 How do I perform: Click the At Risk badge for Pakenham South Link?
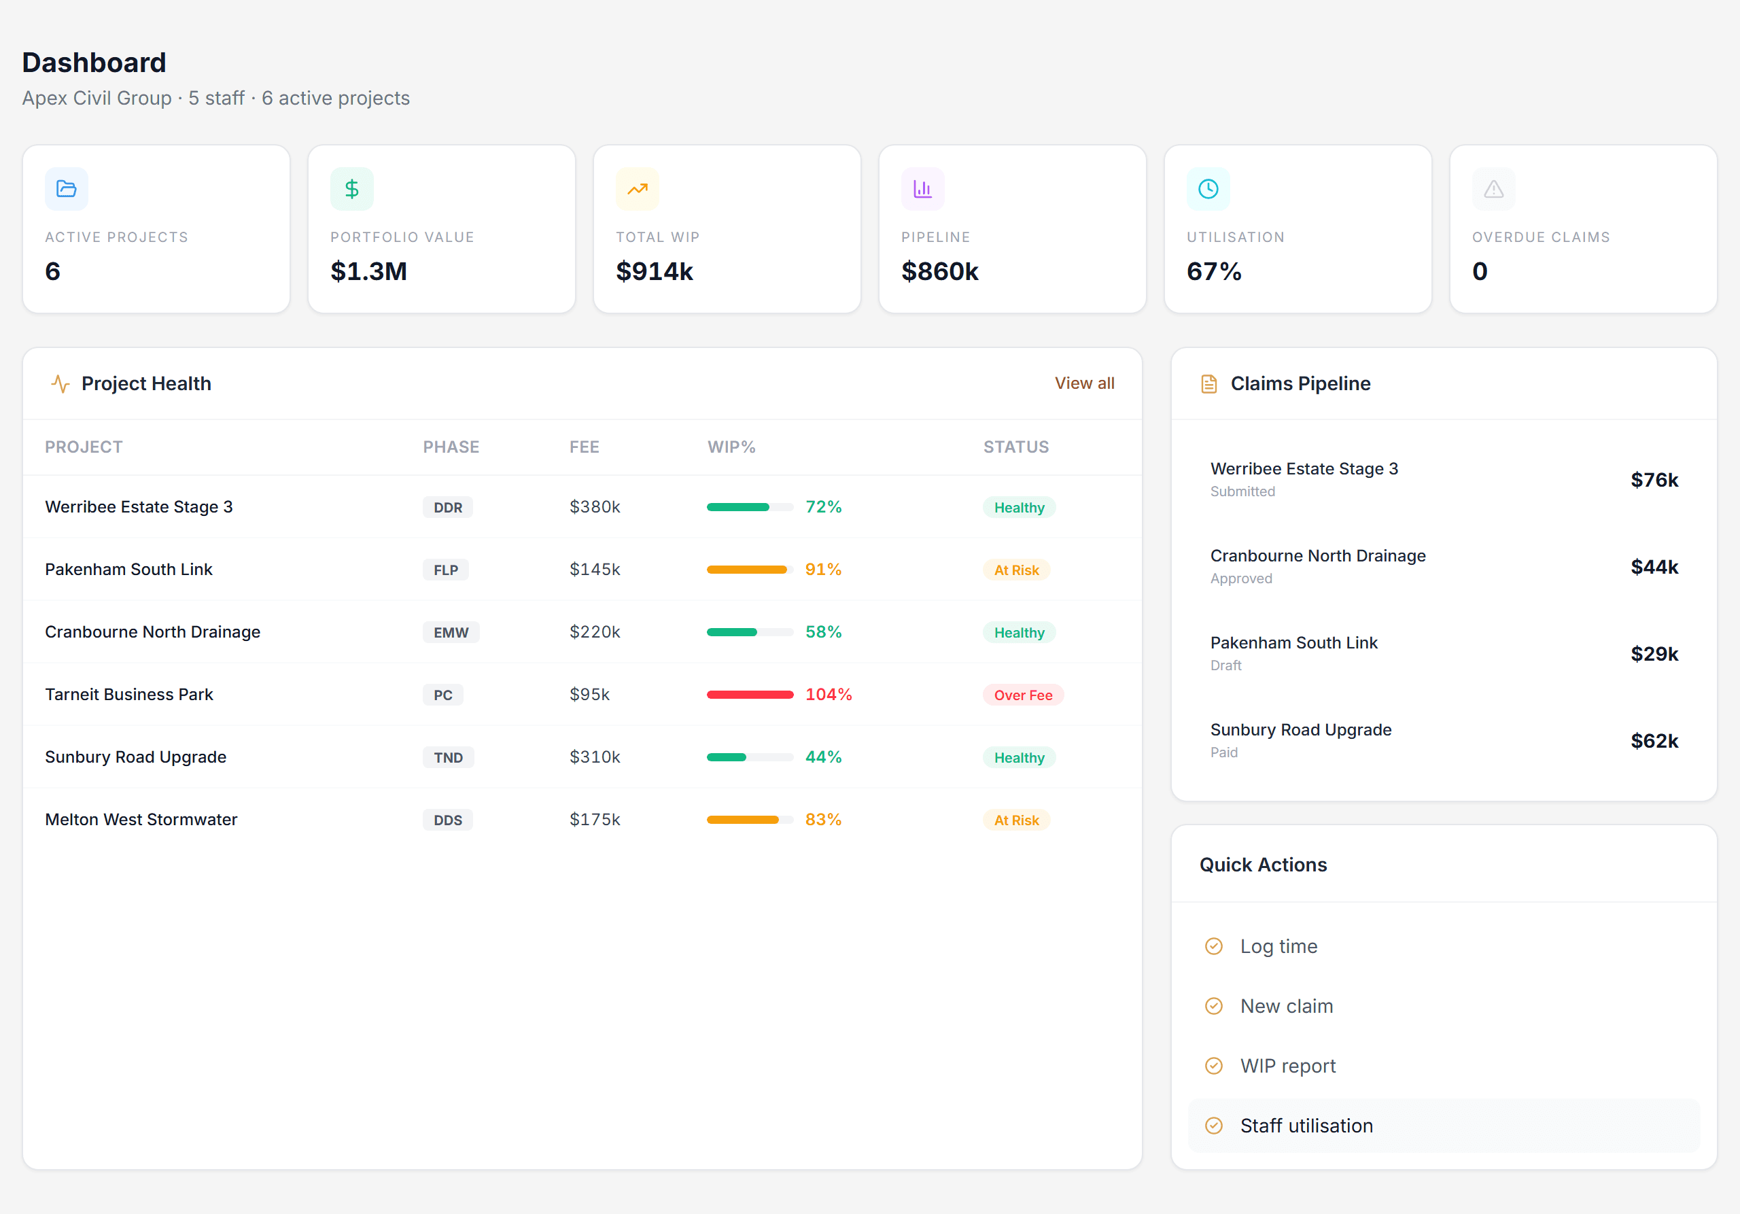click(1016, 570)
